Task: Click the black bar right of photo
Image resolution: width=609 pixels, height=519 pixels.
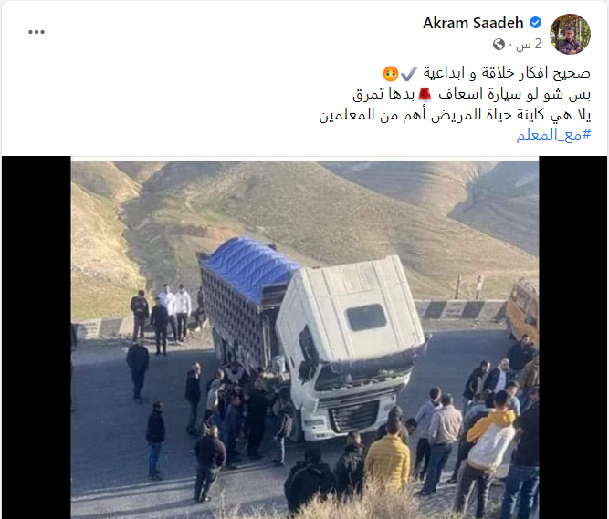Action: (x=572, y=337)
